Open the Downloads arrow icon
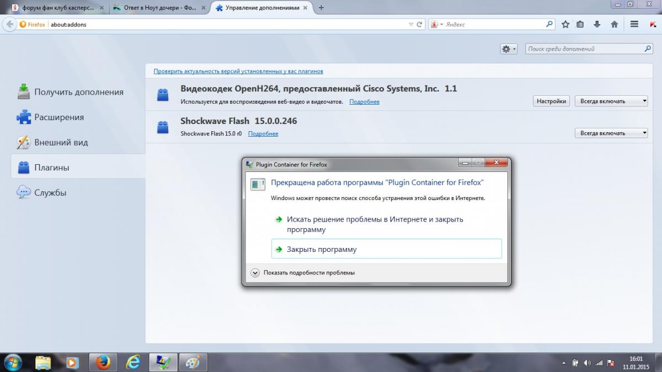662x372 pixels. [x=597, y=24]
